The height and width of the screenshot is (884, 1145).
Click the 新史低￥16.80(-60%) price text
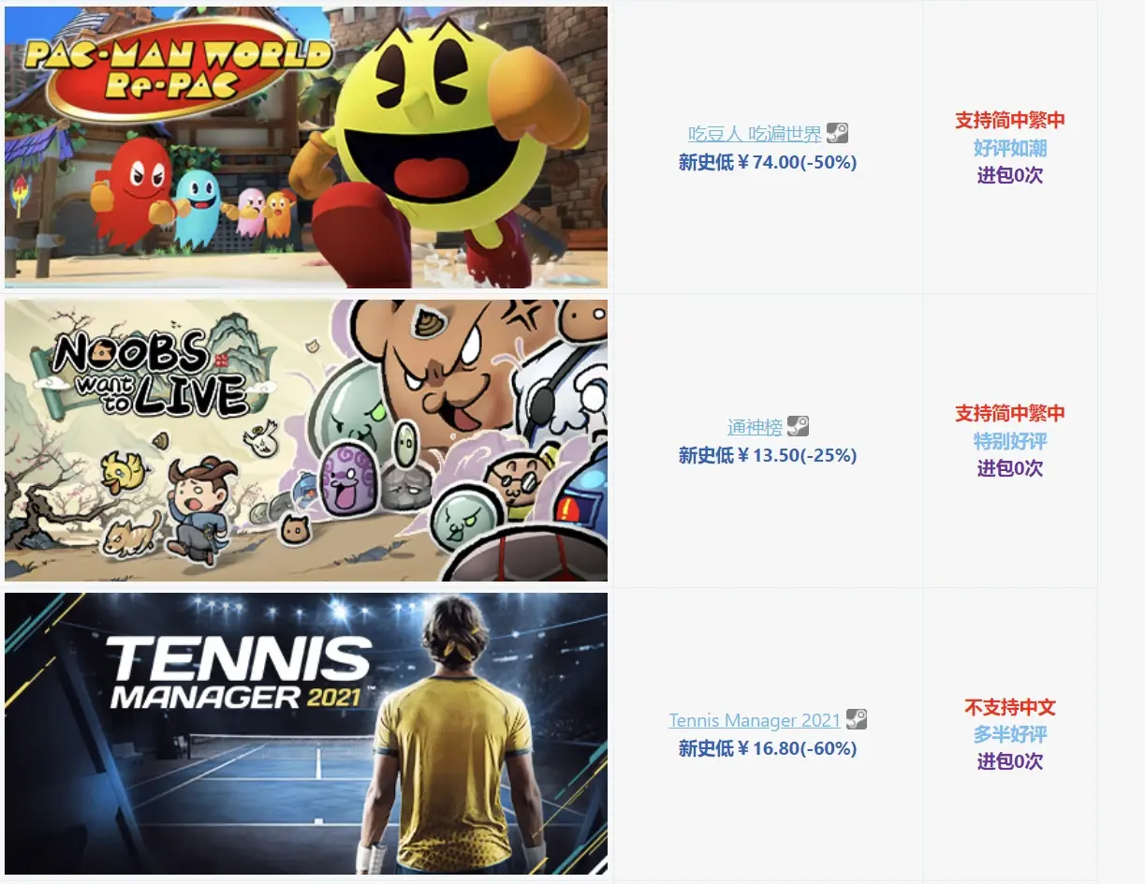click(768, 749)
